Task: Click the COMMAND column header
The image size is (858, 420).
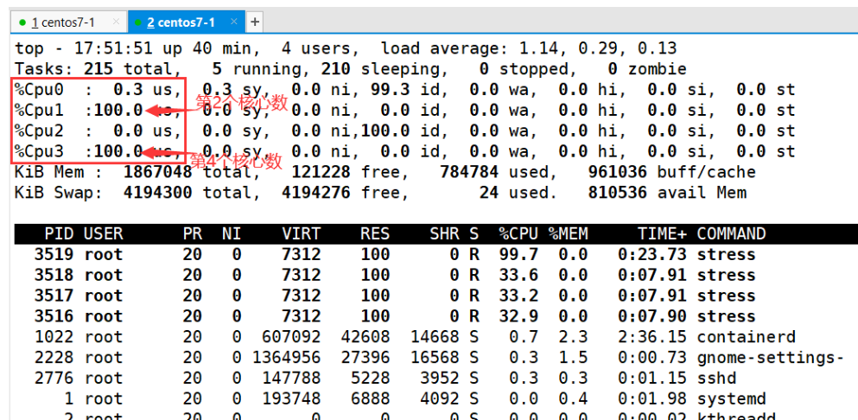Action: coord(731,234)
